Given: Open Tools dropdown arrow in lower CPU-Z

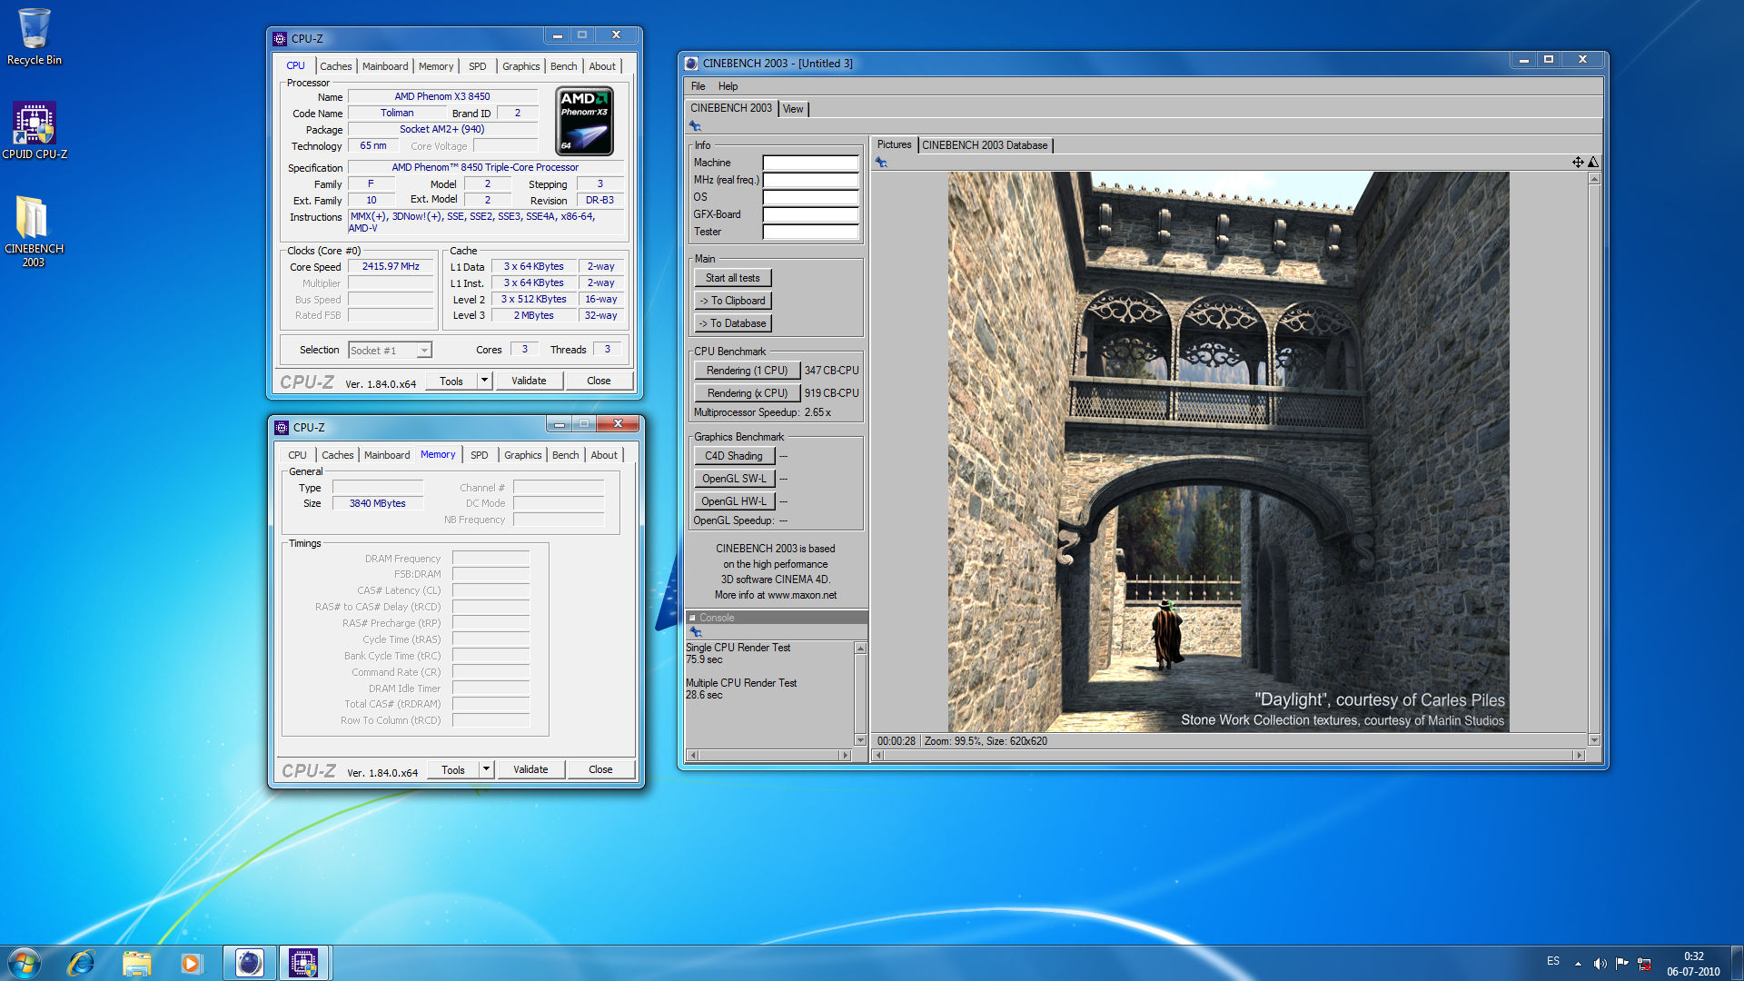Looking at the screenshot, I should (486, 769).
